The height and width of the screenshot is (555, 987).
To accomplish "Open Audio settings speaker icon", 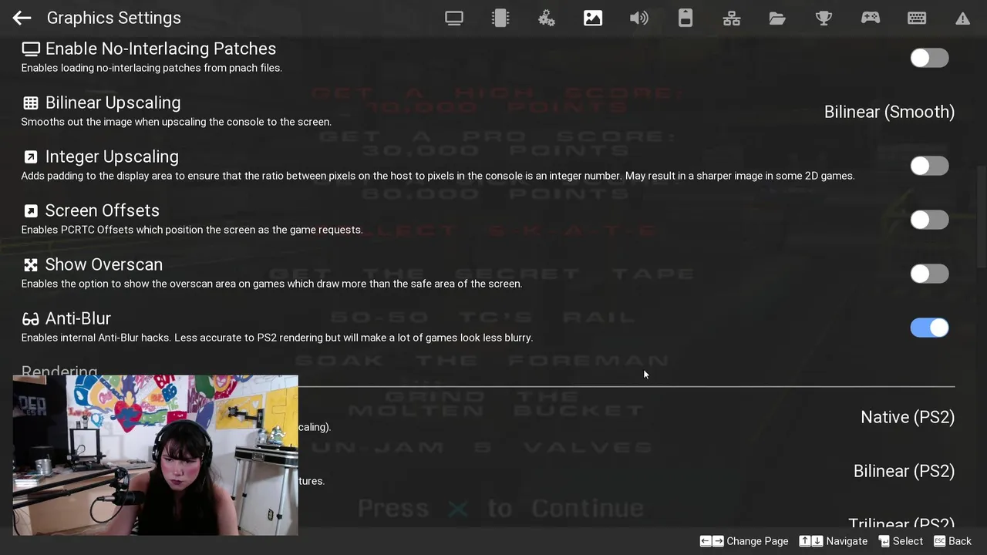I will click(639, 18).
